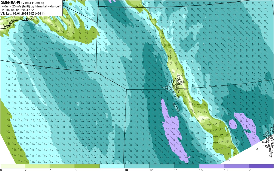Click the DMI/NEA-FI title text
This screenshot has height=172, width=274.
pos(10,3)
